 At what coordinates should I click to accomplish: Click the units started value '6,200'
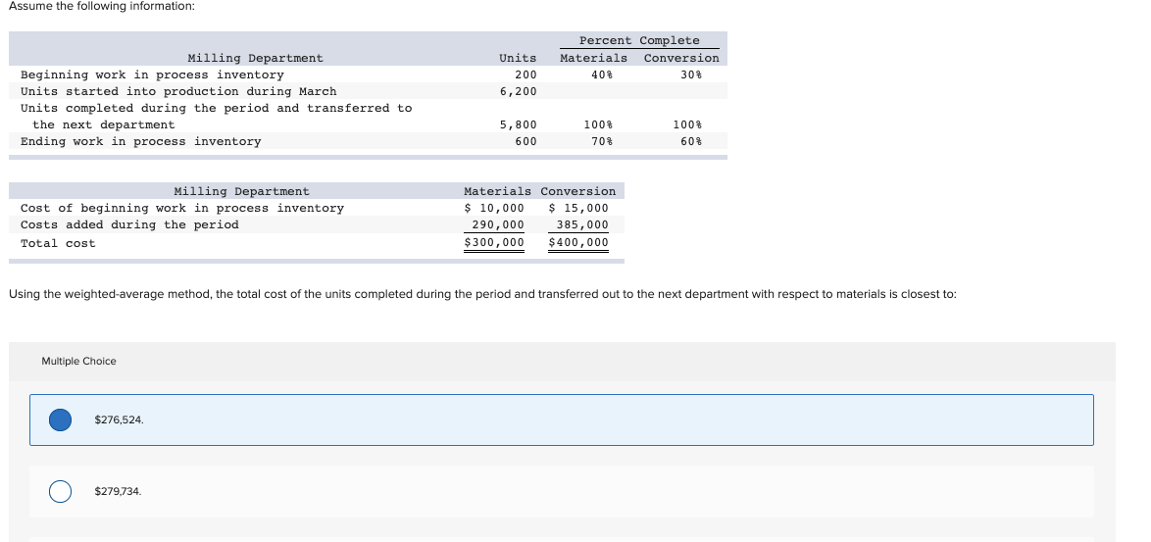[519, 92]
